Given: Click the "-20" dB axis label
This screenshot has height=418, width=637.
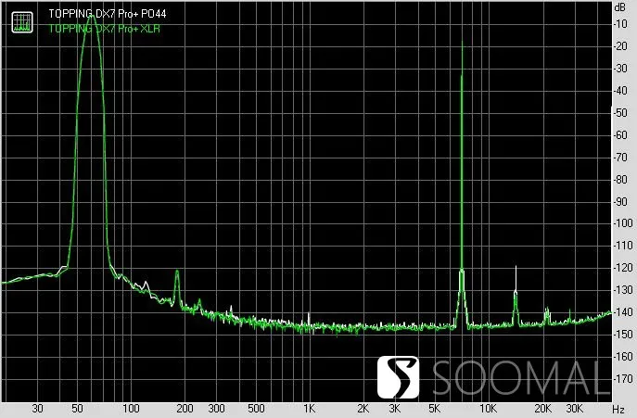Looking at the screenshot, I should point(620,46).
